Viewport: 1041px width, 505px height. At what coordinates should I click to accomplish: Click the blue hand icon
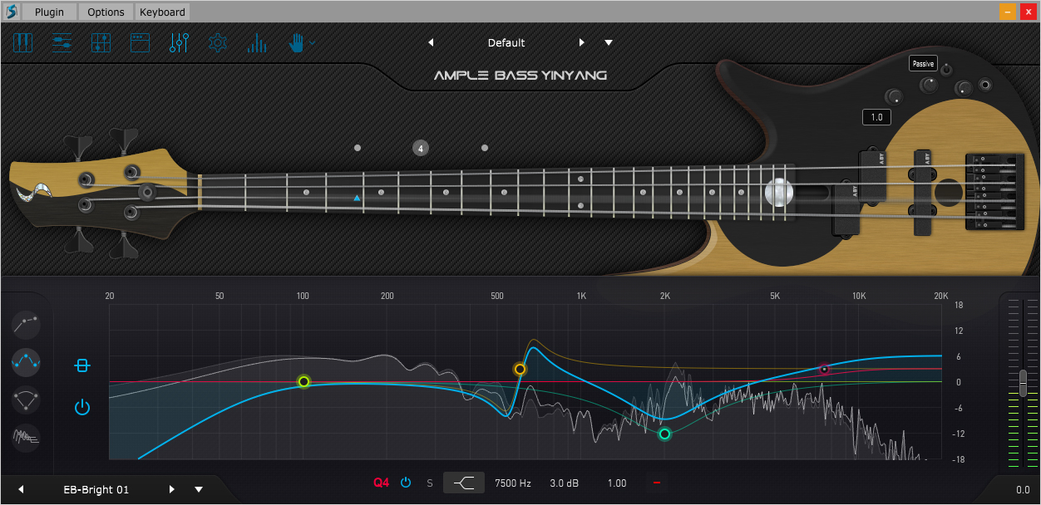point(296,43)
